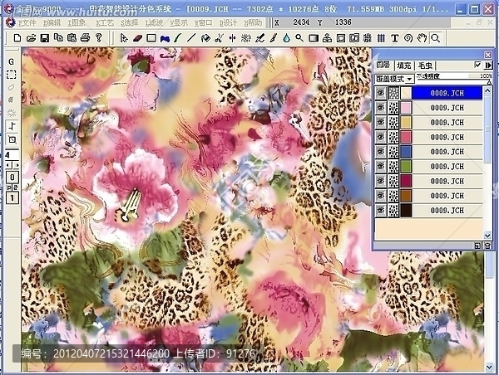This screenshot has height=375, width=499.
Task: Delete layer with the trash button
Action: click(x=487, y=246)
